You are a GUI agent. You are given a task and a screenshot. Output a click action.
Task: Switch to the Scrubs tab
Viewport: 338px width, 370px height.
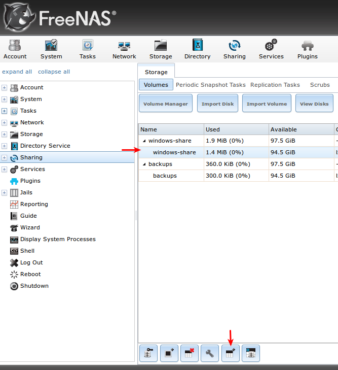point(320,85)
